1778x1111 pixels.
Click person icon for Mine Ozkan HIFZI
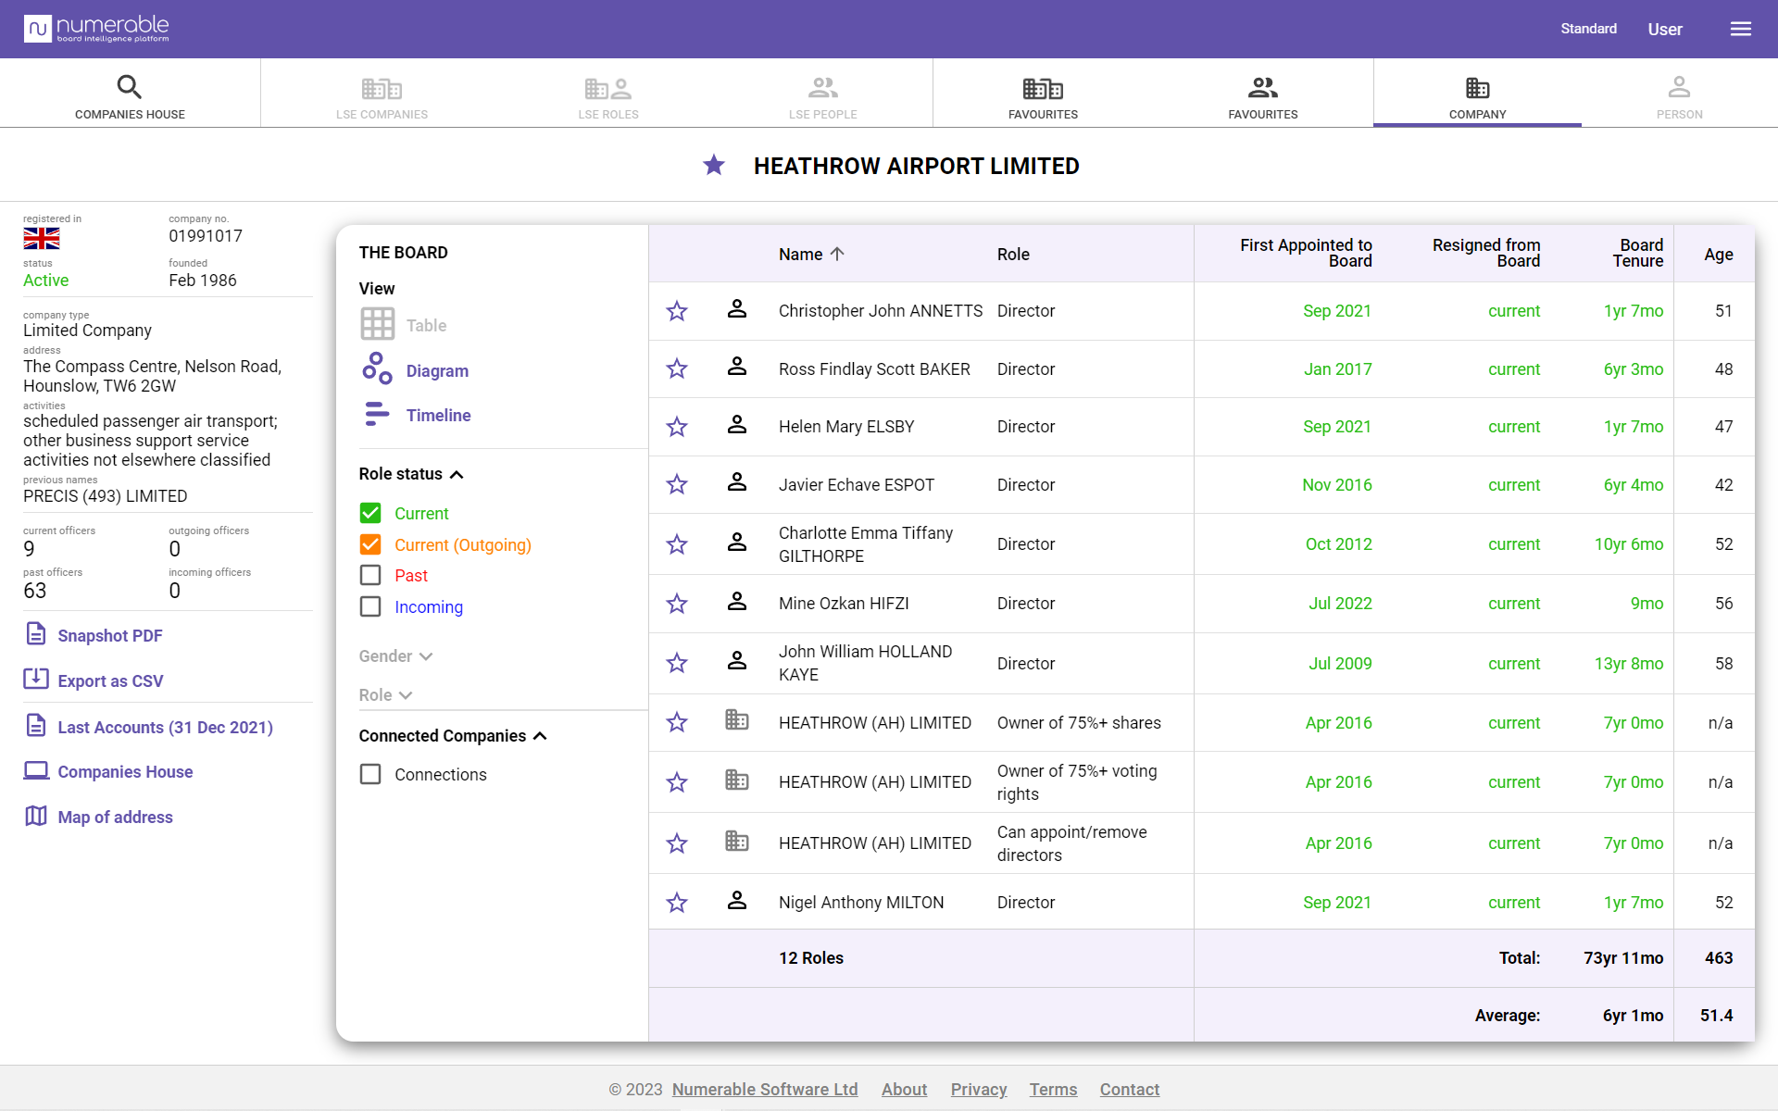(737, 602)
